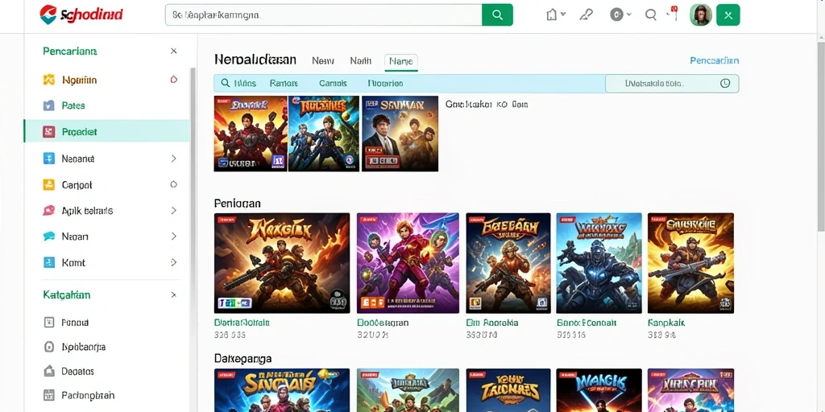Open the third banner with suited man
825x412 pixels.
[x=400, y=134]
